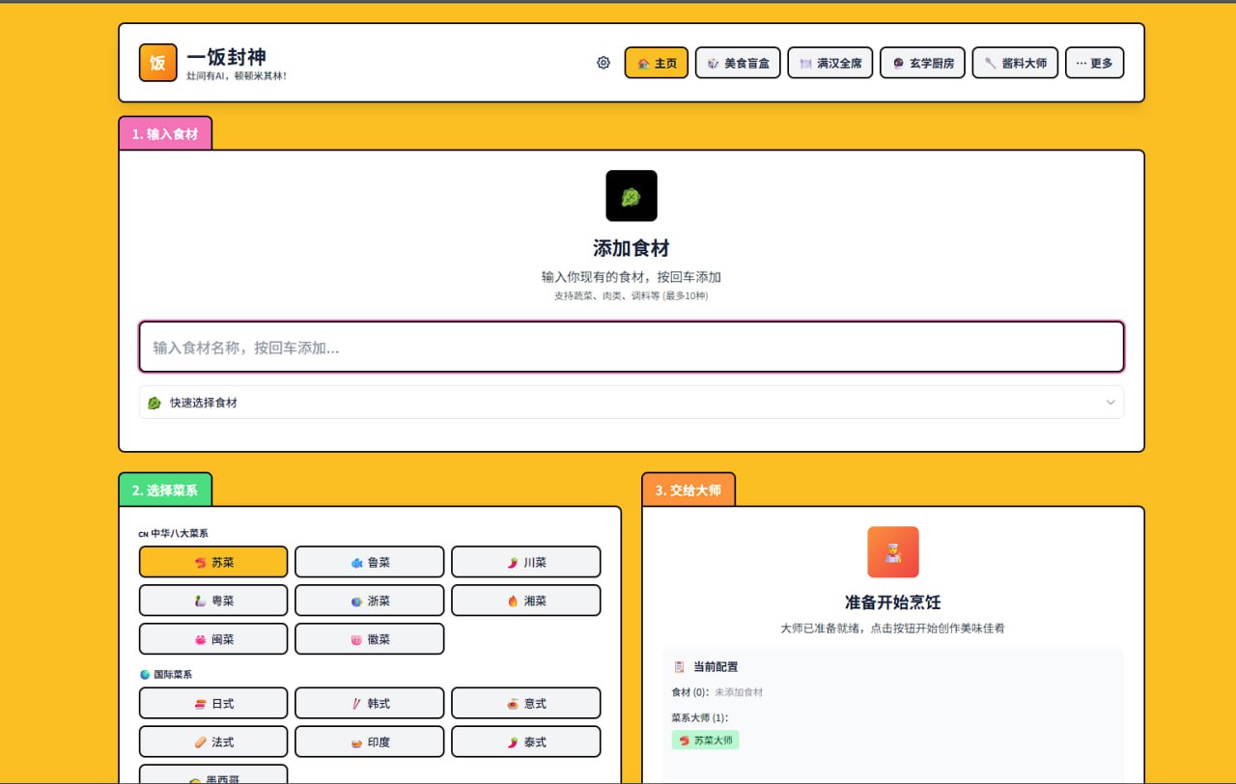Toggle the 苏菜 cuisine option
This screenshot has width=1236, height=784.
click(213, 562)
